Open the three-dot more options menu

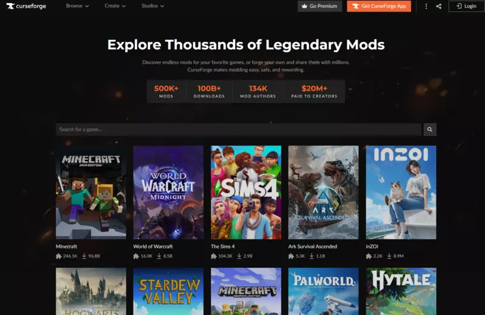(426, 6)
